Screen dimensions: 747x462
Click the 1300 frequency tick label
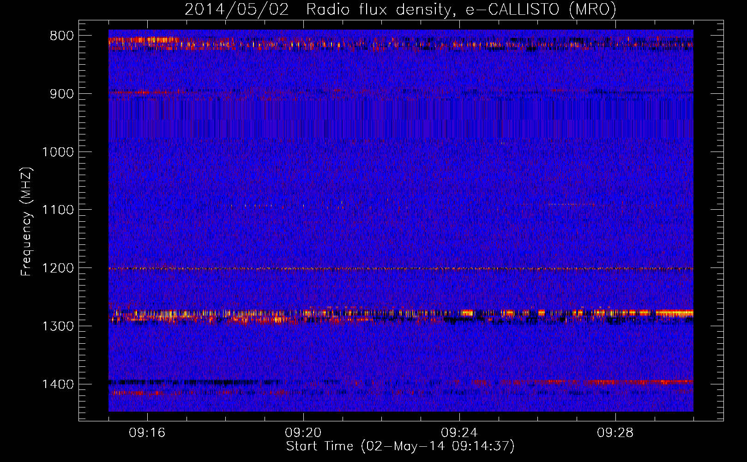coord(58,326)
